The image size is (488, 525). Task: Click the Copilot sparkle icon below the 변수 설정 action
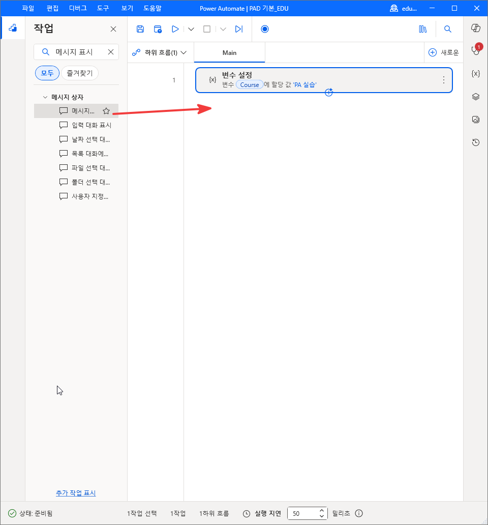[x=329, y=93]
